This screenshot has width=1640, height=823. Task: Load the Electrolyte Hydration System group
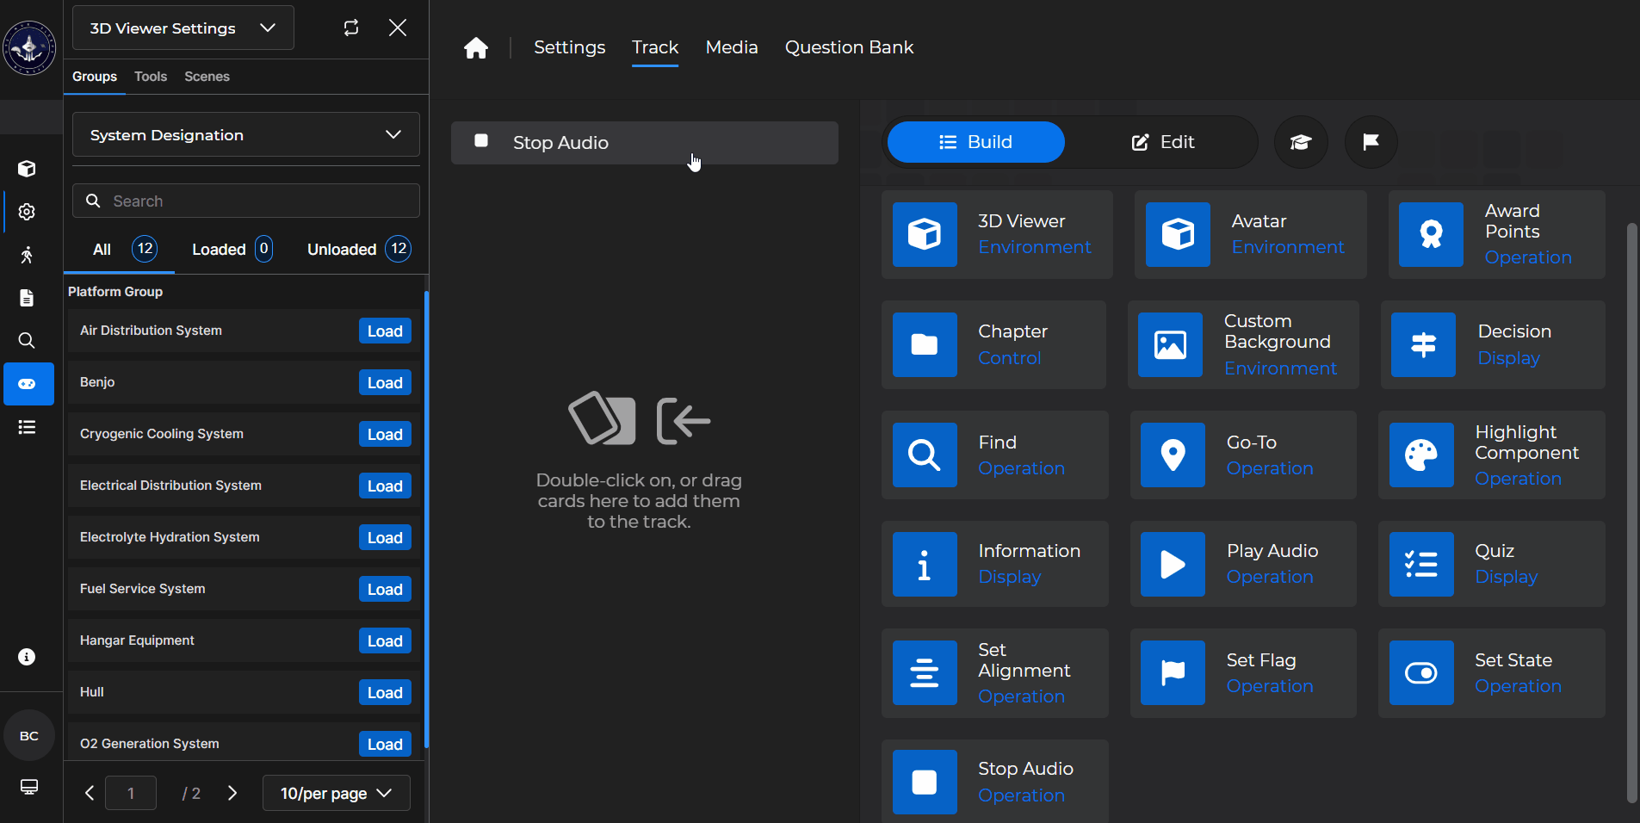pos(385,538)
